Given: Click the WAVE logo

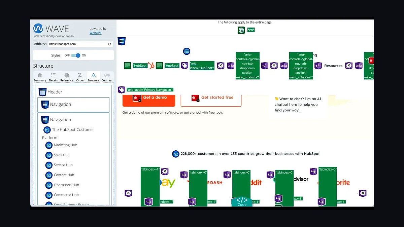Looking at the screenshot, I should (51, 28).
